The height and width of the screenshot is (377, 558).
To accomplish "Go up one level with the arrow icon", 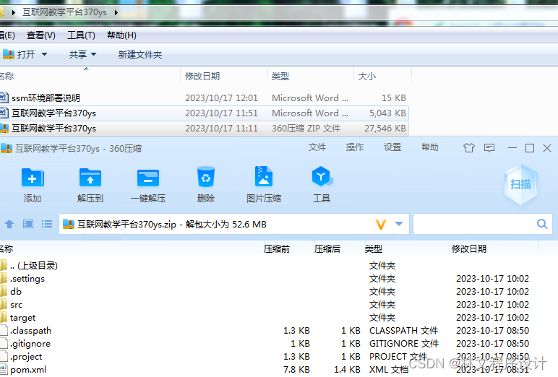I will pyautogui.click(x=9, y=225).
